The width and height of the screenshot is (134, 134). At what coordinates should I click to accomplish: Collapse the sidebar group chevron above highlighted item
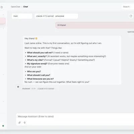3,15
